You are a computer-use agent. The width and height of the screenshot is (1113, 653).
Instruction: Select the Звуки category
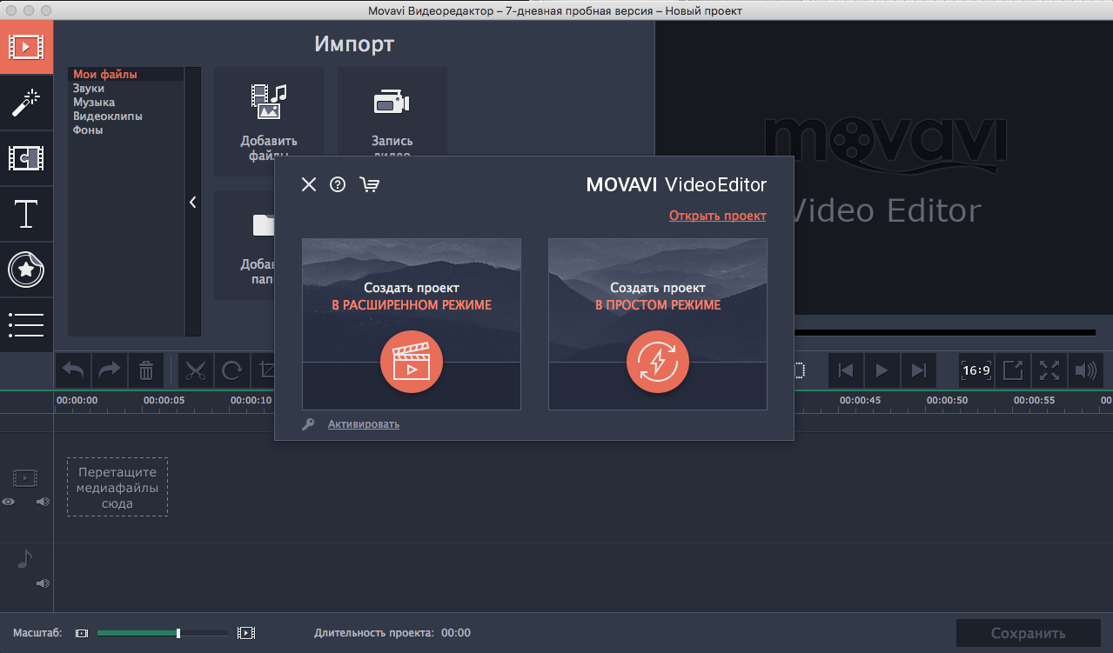coord(89,89)
